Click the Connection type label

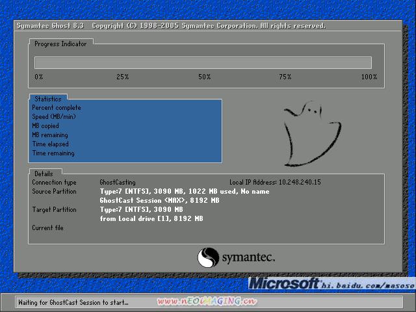(54, 182)
